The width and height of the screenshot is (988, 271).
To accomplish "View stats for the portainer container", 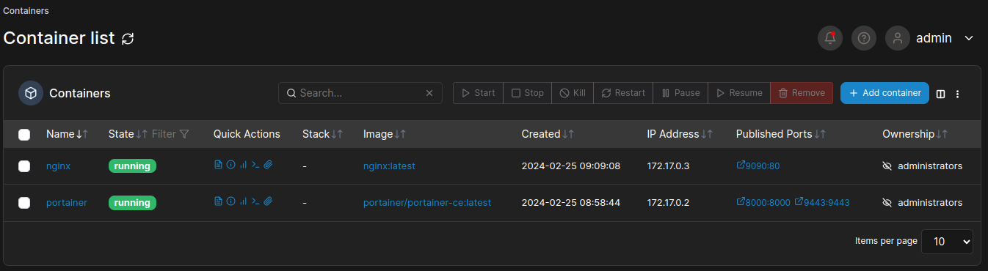I will coord(243,201).
